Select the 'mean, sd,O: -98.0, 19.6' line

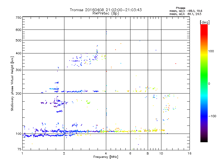186,11
